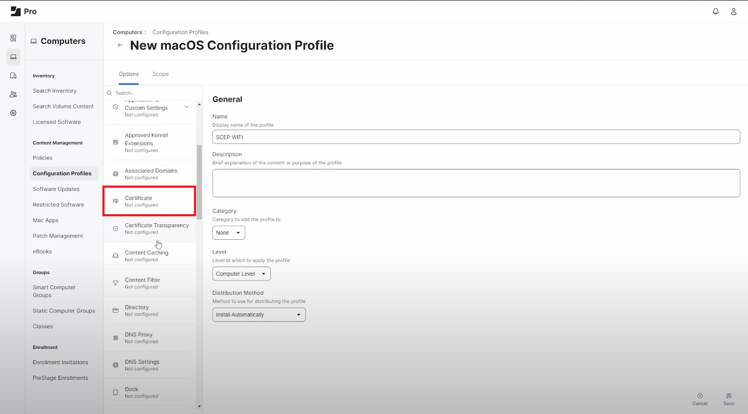Select the Devices icon in left rail
This screenshot has width=748, height=414.
13,76
